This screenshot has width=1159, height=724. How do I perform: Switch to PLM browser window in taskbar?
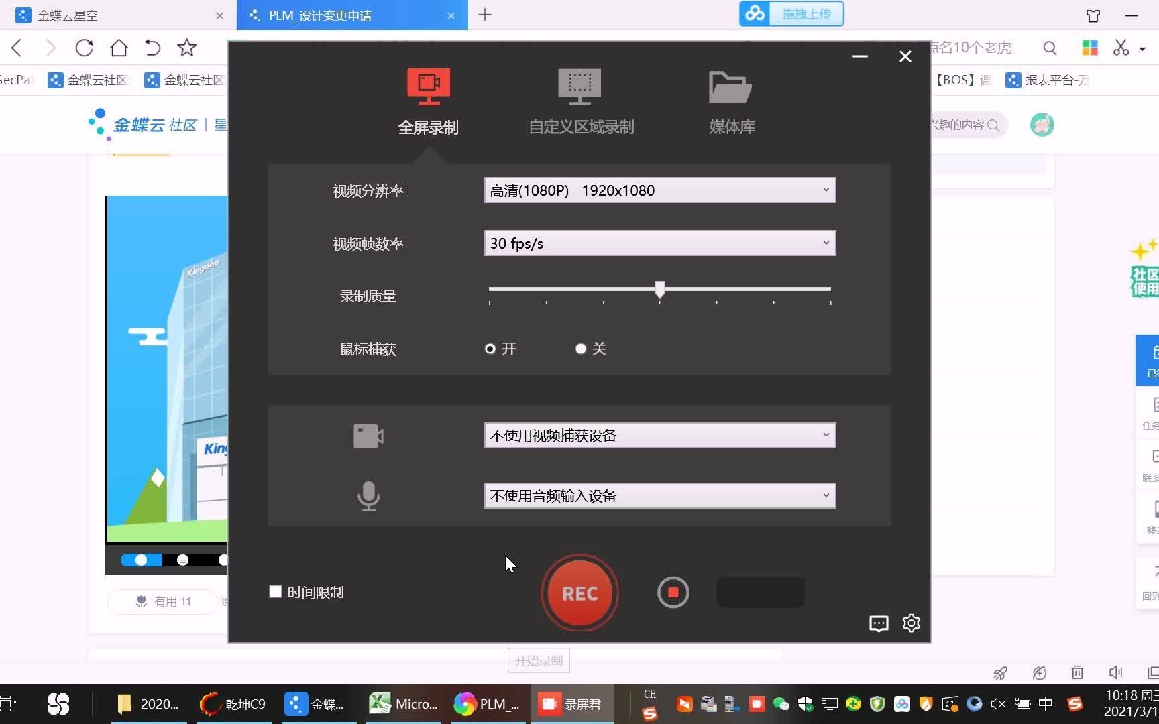click(x=488, y=704)
